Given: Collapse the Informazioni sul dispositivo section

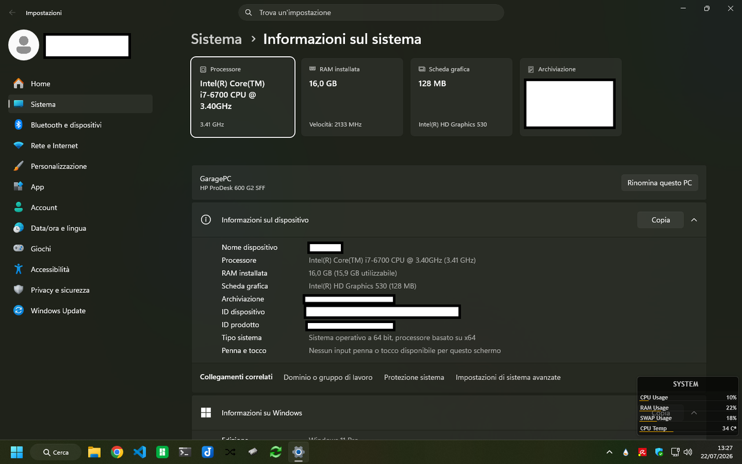Looking at the screenshot, I should point(694,220).
